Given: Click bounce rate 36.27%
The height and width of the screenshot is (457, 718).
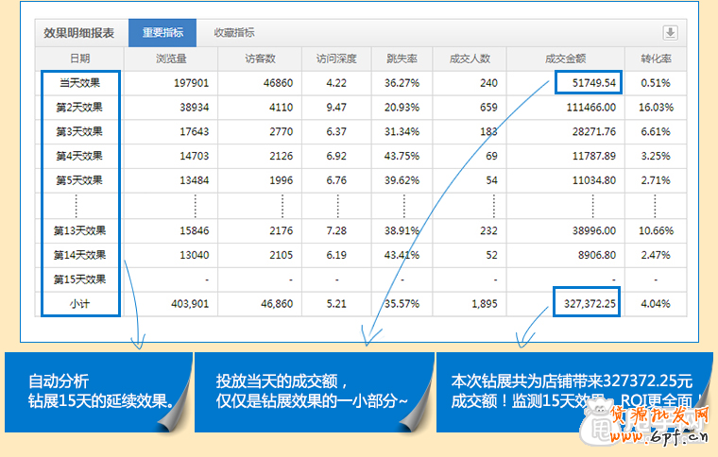Looking at the screenshot, I should point(402,83).
